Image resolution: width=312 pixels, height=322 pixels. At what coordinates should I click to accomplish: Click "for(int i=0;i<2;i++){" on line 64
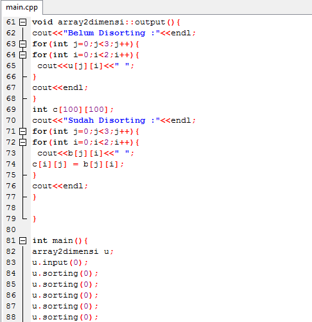(x=85, y=55)
